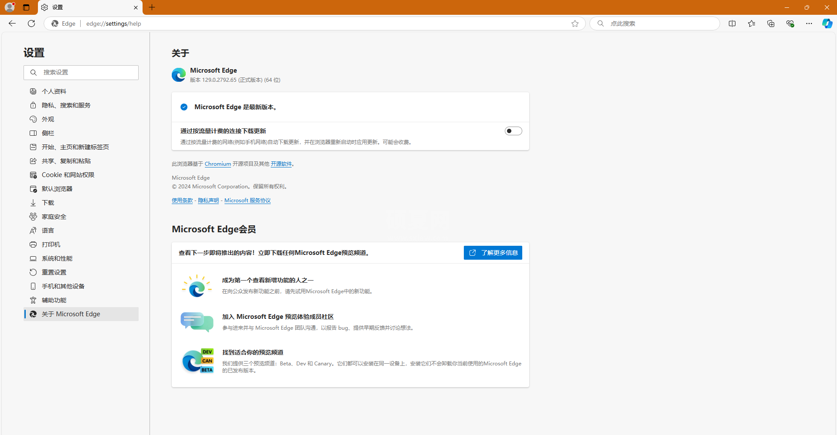The height and width of the screenshot is (435, 837).
Task: Click the 点此搜索 search box
Action: tap(655, 23)
